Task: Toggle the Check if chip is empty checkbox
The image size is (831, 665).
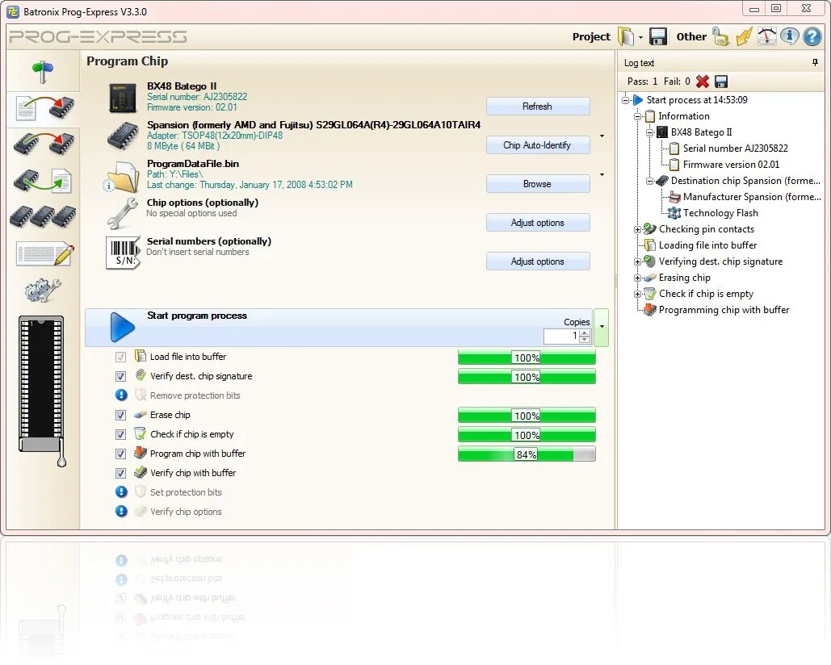Action: (x=121, y=435)
